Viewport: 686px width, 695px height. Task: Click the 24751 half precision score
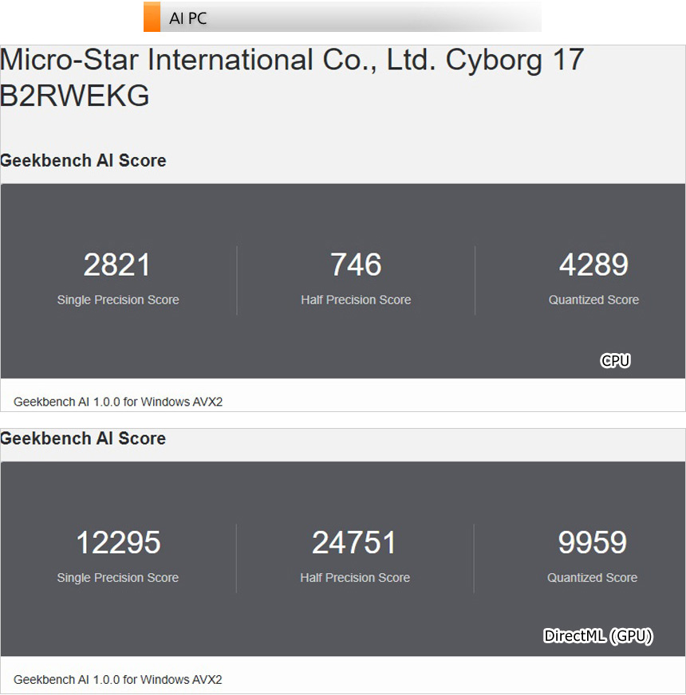click(x=354, y=543)
